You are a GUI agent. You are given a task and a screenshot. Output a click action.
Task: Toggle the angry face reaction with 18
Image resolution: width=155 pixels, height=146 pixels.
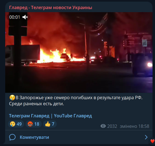click(33, 124)
